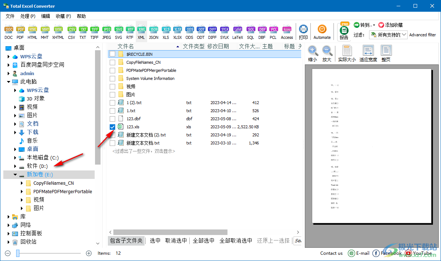Expand the 百度网盘同步空间 tree node
Image resolution: width=441 pixels, height=261 pixels.
[9, 65]
